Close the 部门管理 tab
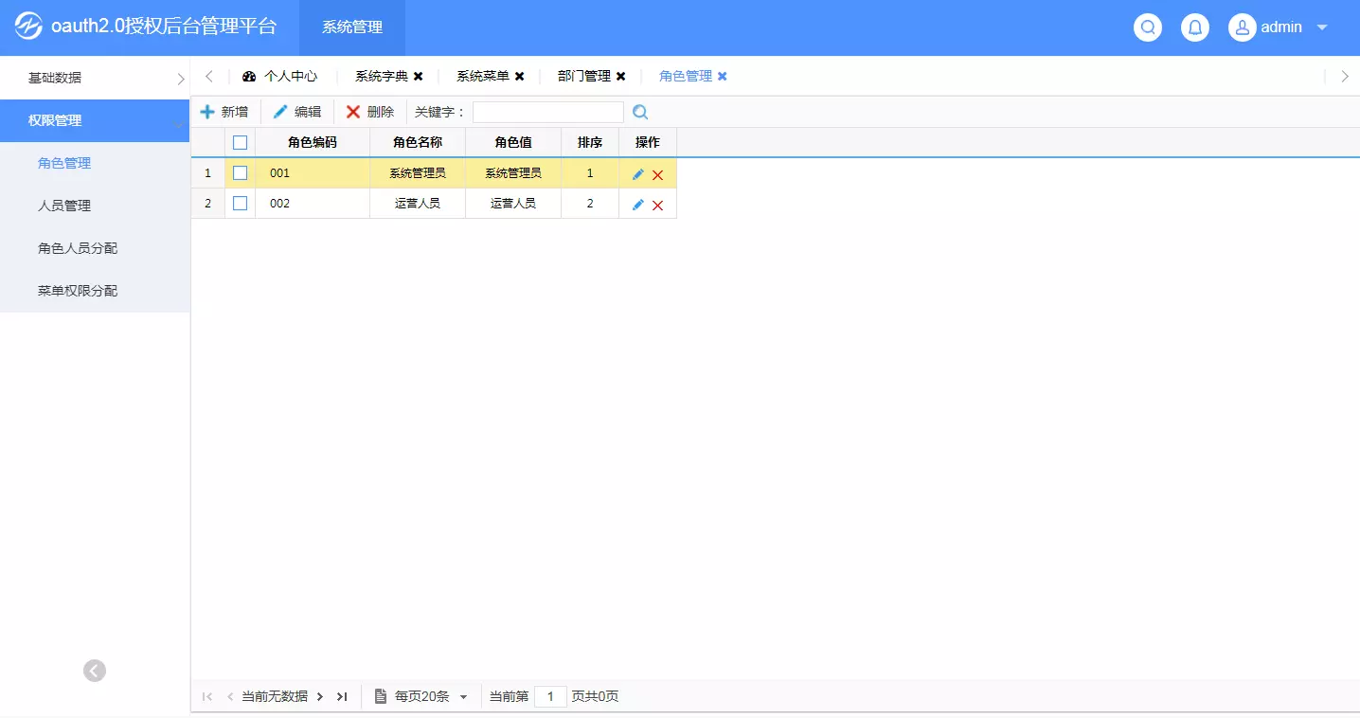This screenshot has width=1360, height=718. (621, 76)
